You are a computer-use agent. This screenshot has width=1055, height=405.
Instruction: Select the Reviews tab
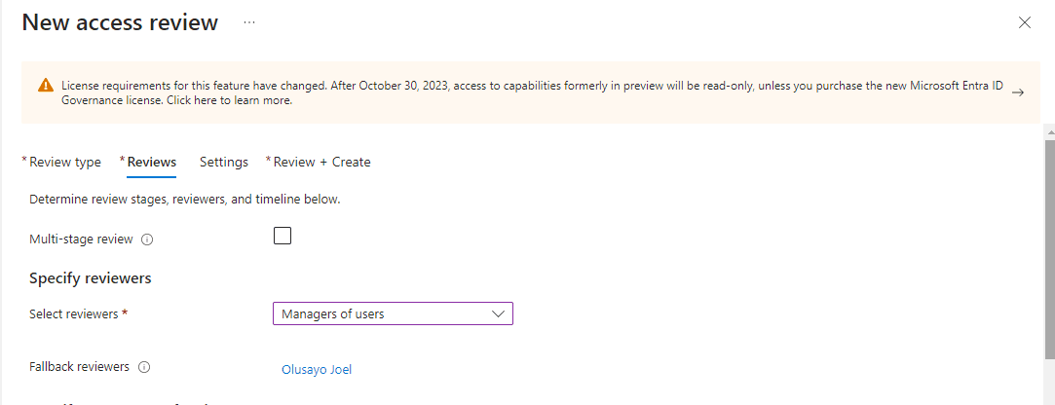click(x=151, y=162)
